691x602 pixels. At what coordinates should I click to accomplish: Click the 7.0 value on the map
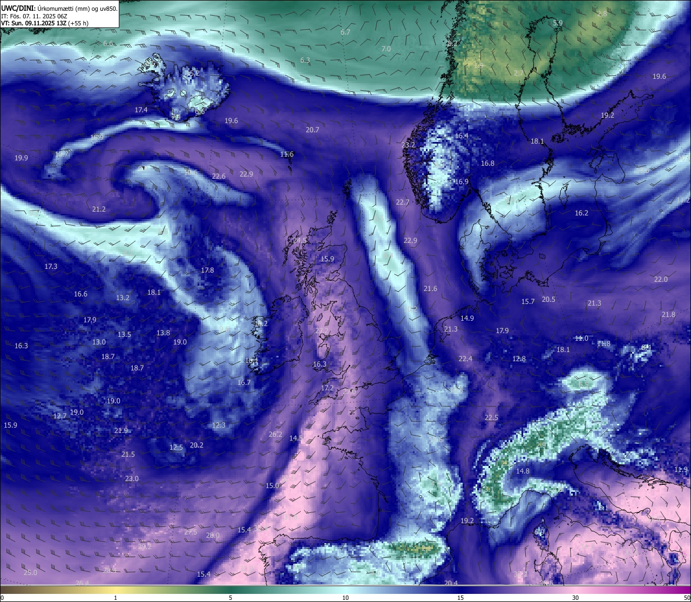[x=386, y=49]
